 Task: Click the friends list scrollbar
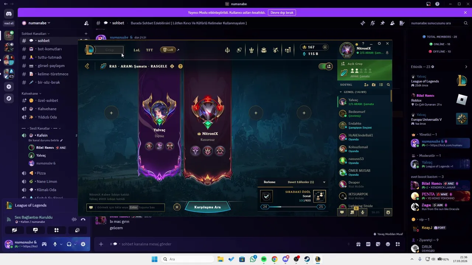pyautogui.click(x=391, y=96)
